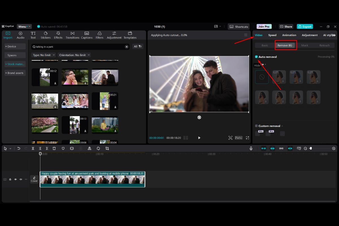
Task: Open the Captions panel
Action: point(87,35)
